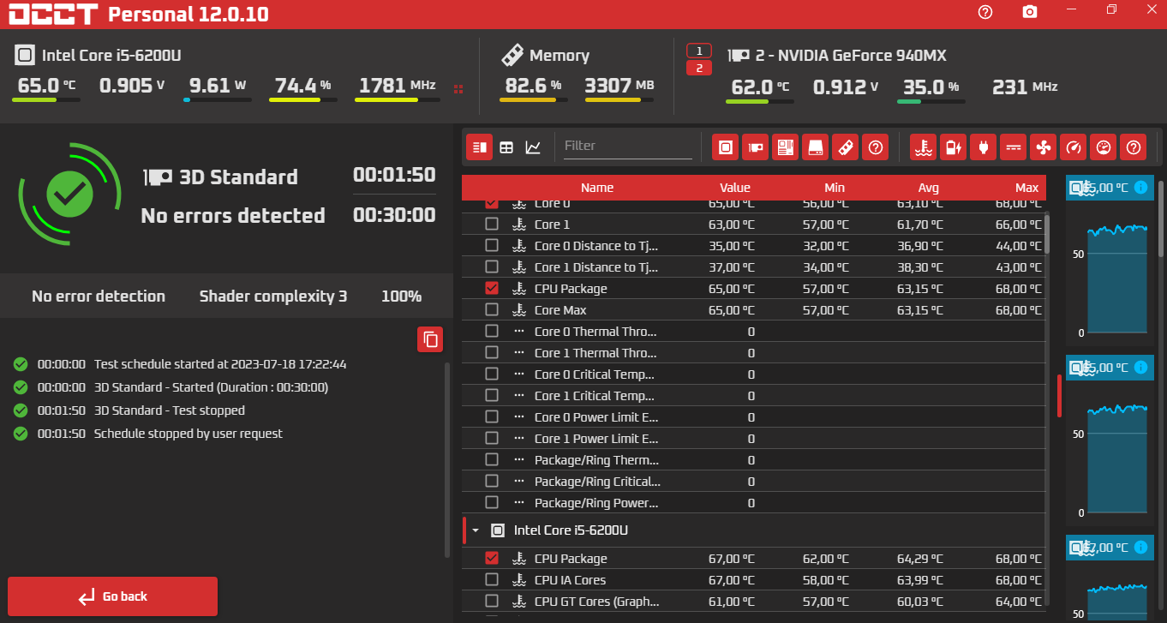
Task: Sort sensors by the Avg column header
Action: 928,188
